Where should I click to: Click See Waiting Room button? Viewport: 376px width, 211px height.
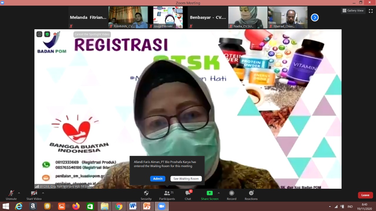tap(186, 179)
